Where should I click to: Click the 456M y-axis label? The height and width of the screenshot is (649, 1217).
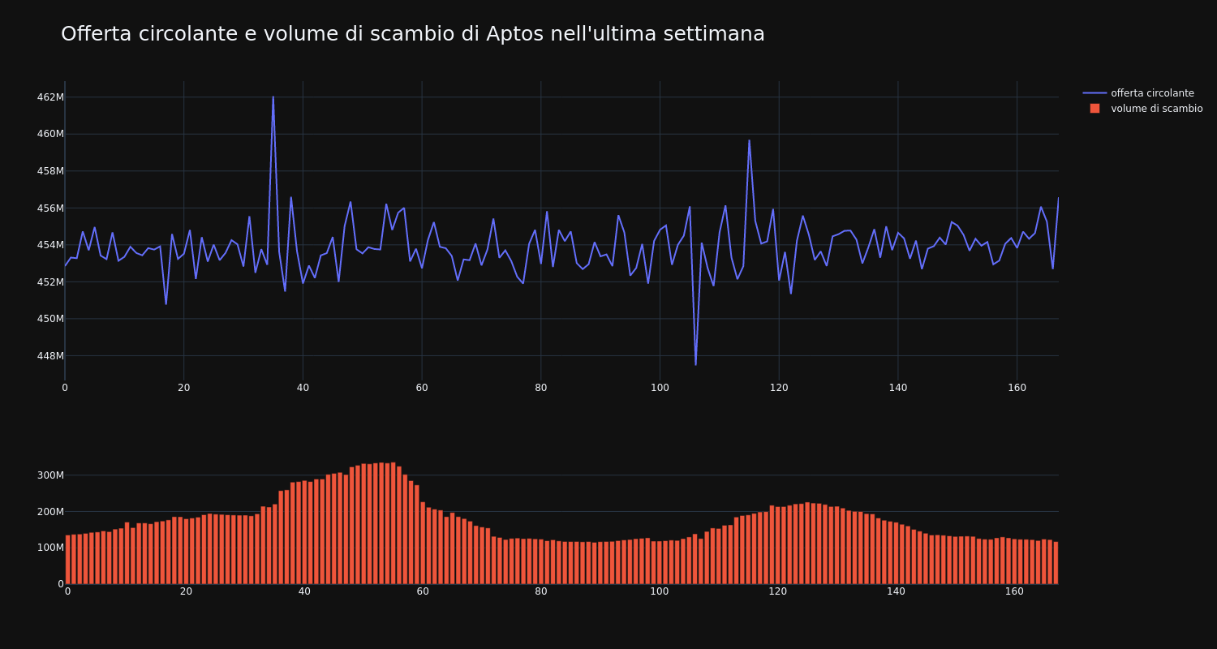[x=50, y=208]
